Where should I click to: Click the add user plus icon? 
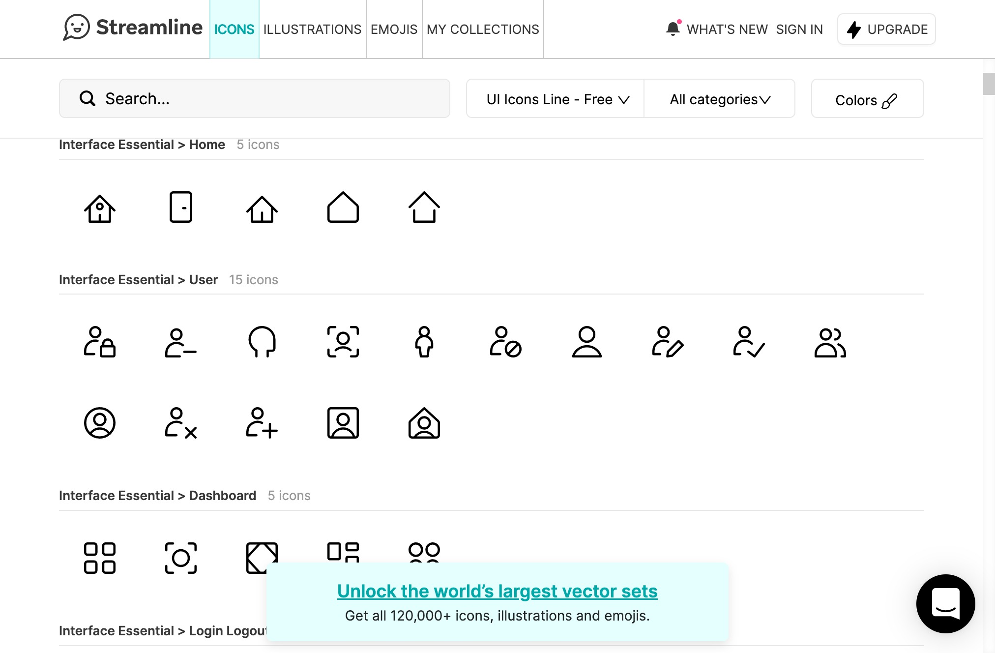(262, 423)
